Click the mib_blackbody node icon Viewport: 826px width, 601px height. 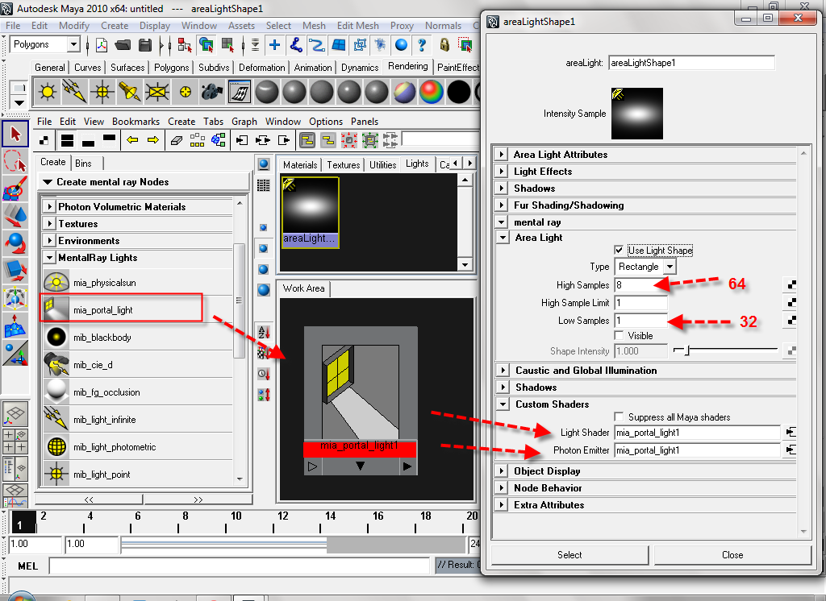click(x=56, y=337)
